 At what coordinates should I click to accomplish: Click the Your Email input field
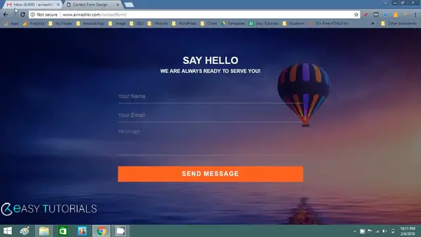210,115
